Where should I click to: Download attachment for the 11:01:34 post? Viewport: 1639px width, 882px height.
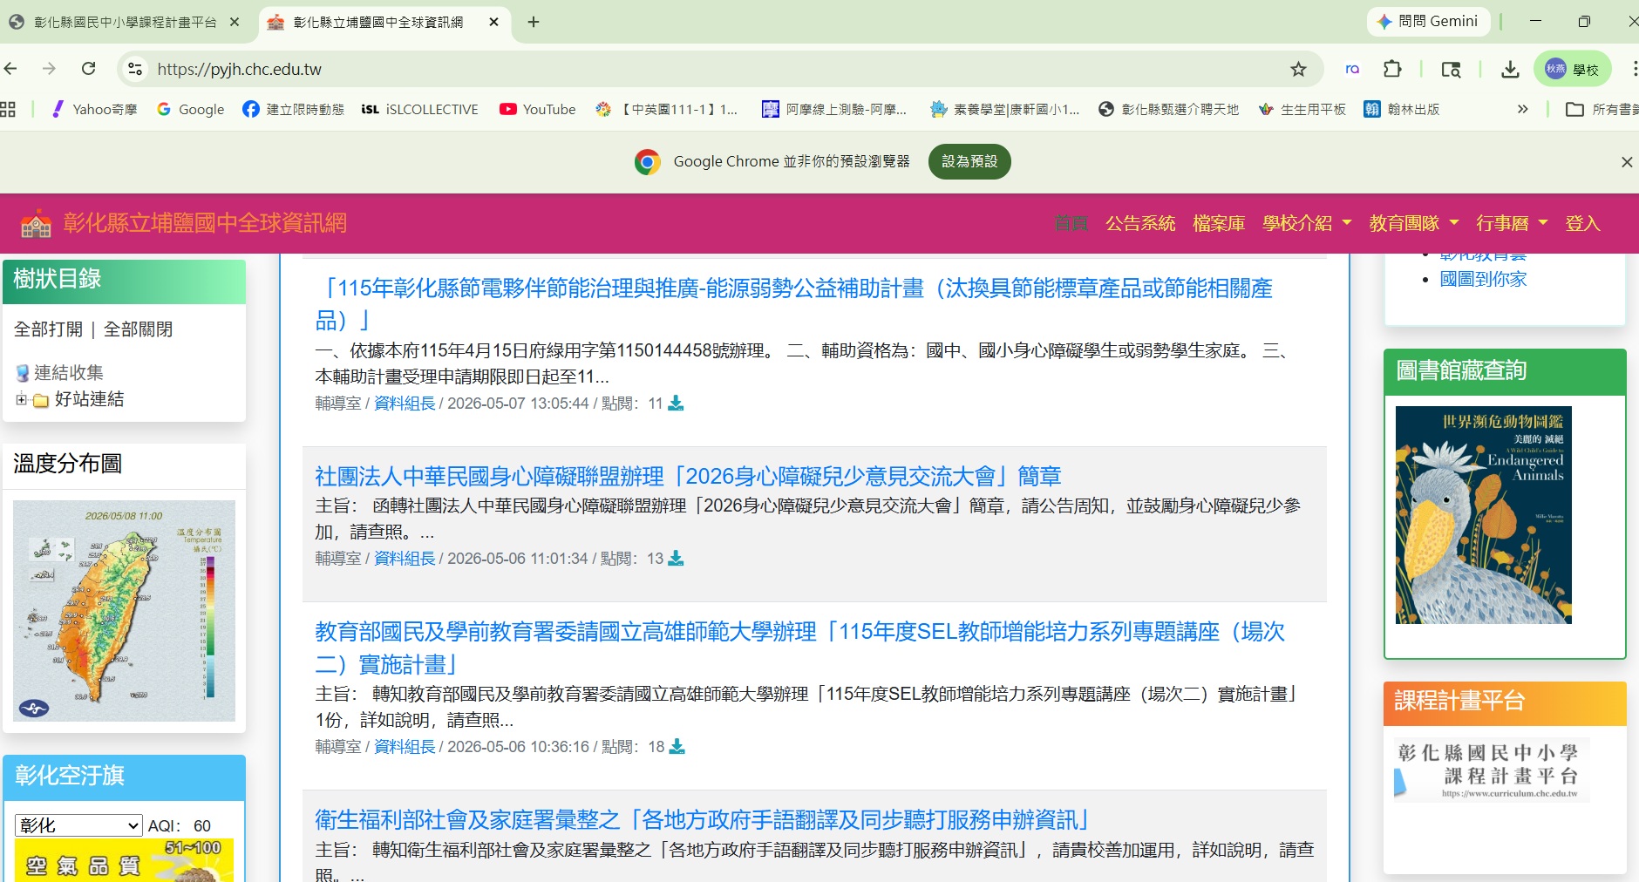tap(676, 559)
